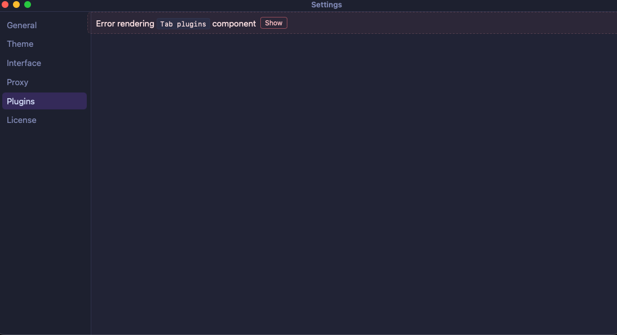Open the General settings tab
617x335 pixels.
click(22, 25)
